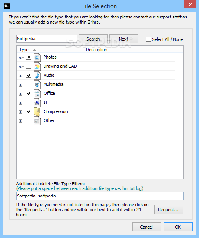
Task: Uncheck the Compression checkbox
Action: (x=29, y=112)
